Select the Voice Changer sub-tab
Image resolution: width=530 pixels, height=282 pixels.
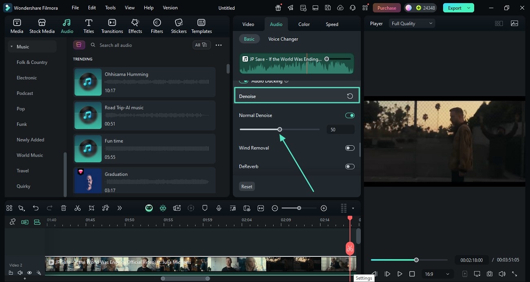pyautogui.click(x=283, y=39)
